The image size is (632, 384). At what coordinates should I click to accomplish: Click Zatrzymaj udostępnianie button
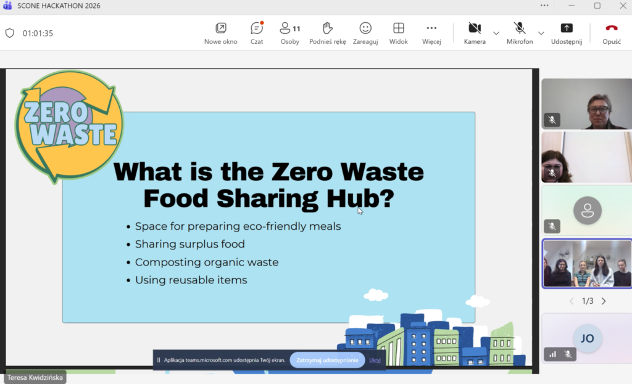(327, 360)
